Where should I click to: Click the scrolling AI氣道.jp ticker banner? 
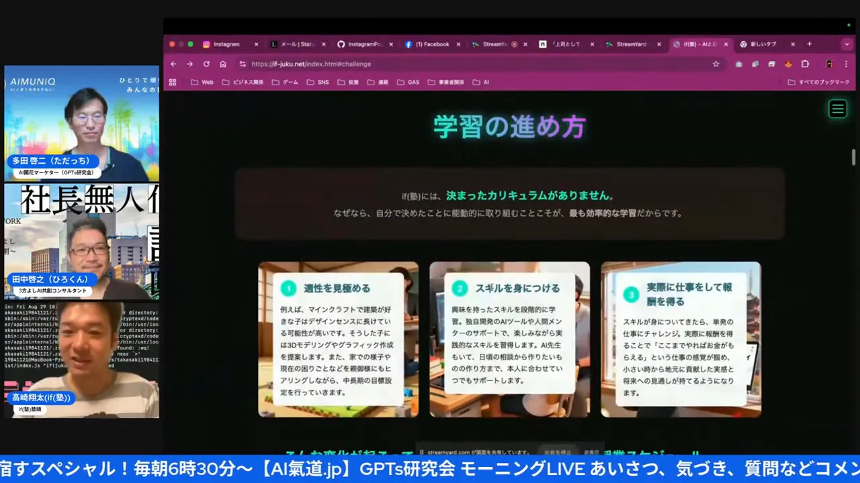click(x=430, y=469)
